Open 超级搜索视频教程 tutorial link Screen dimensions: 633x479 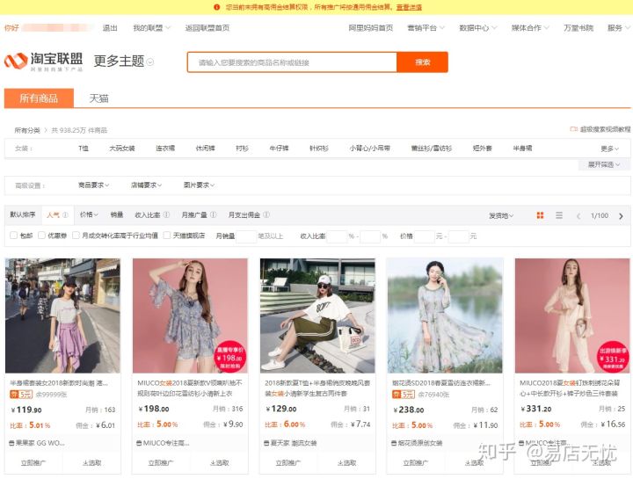click(605, 129)
